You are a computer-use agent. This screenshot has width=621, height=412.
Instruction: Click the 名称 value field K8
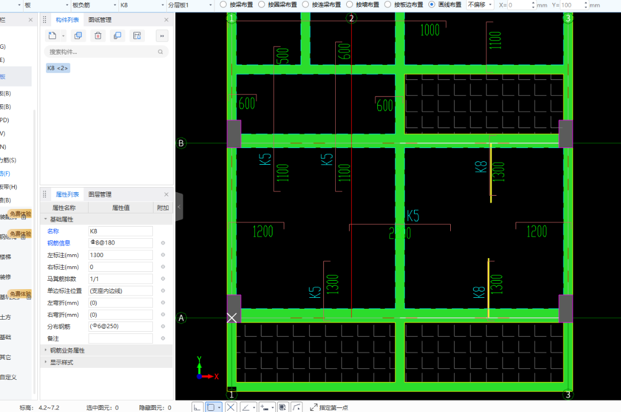point(120,231)
